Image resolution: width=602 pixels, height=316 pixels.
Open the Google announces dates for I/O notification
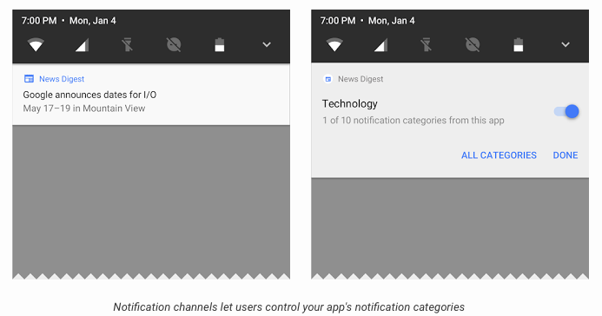pyautogui.click(x=151, y=95)
